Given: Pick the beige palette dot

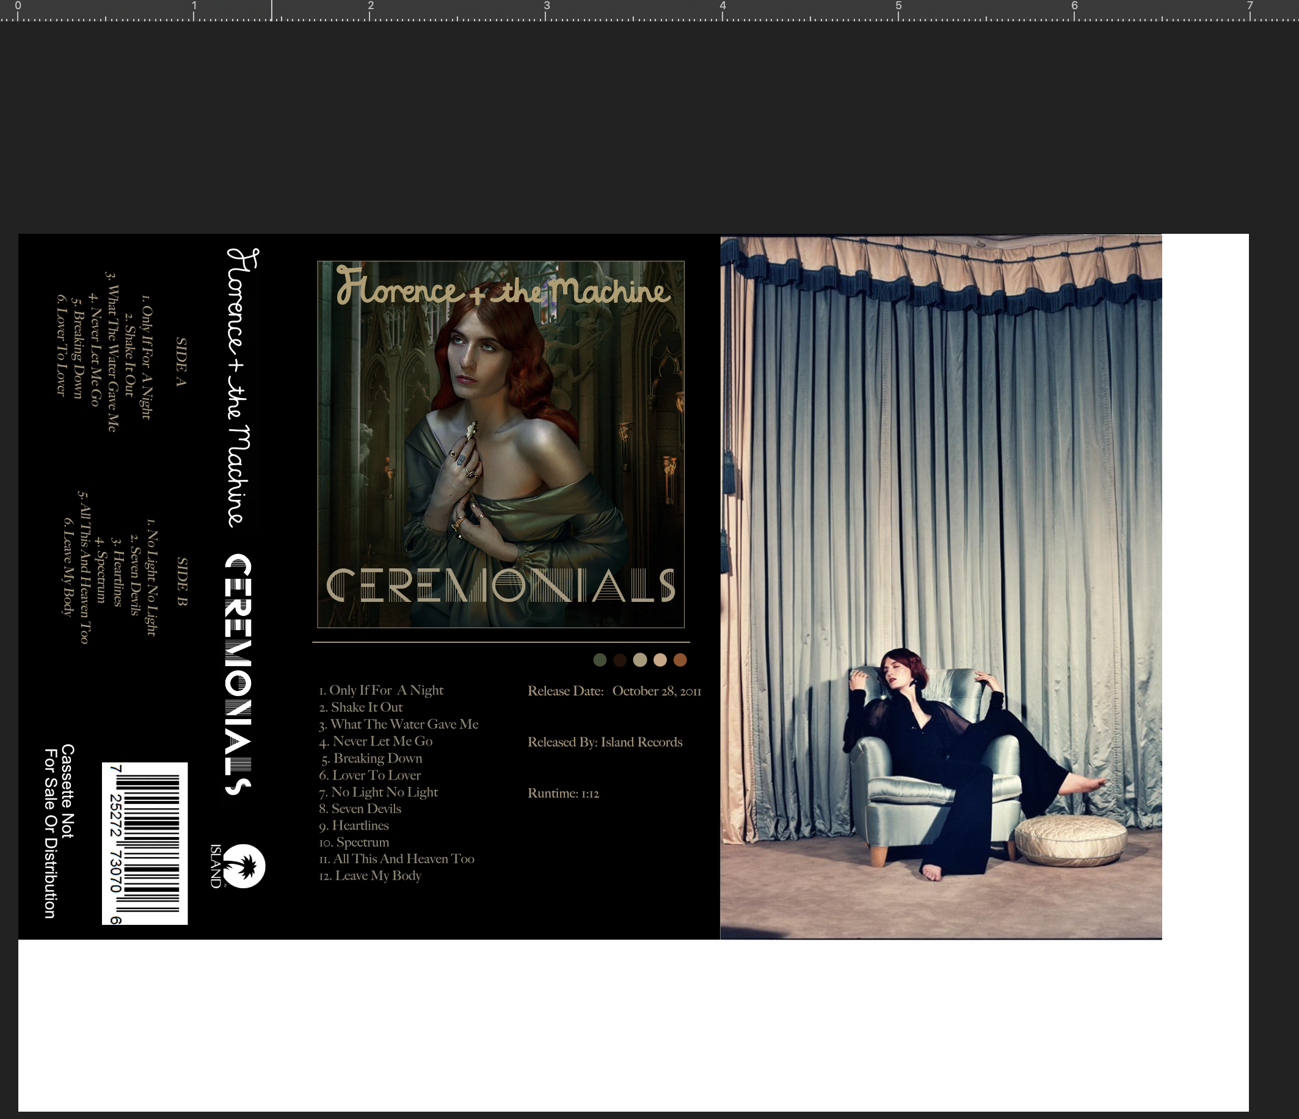Looking at the screenshot, I should [640, 660].
